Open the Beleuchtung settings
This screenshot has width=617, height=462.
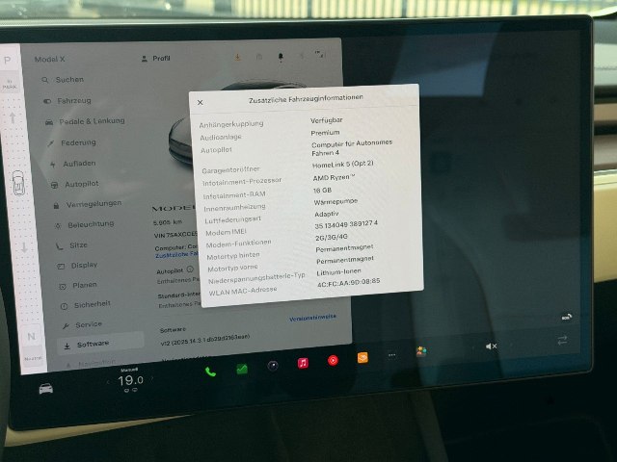[x=85, y=224]
